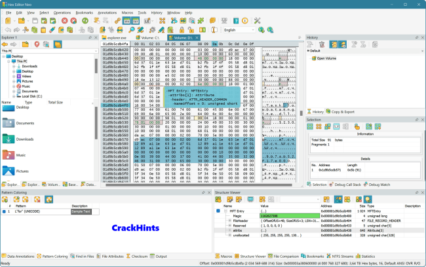Switch to the Checksum tab
This screenshot has width=426, height=267.
click(x=137, y=256)
